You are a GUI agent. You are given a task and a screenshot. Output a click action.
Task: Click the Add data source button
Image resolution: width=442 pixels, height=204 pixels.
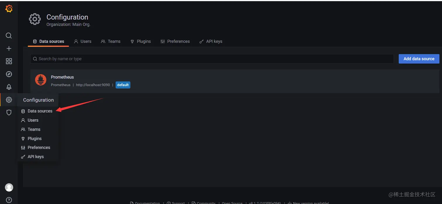[419, 59]
